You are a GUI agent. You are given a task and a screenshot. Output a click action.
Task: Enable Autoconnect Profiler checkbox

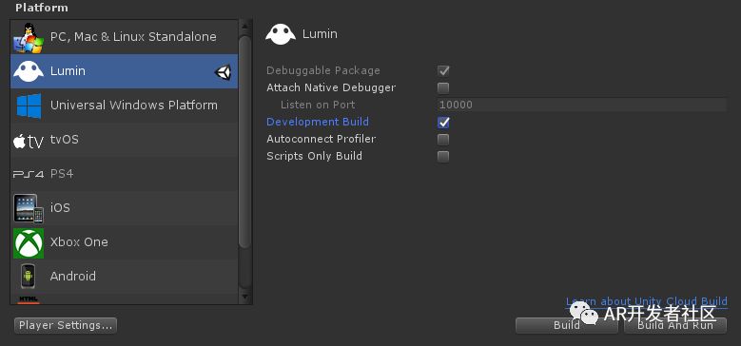[x=443, y=139]
